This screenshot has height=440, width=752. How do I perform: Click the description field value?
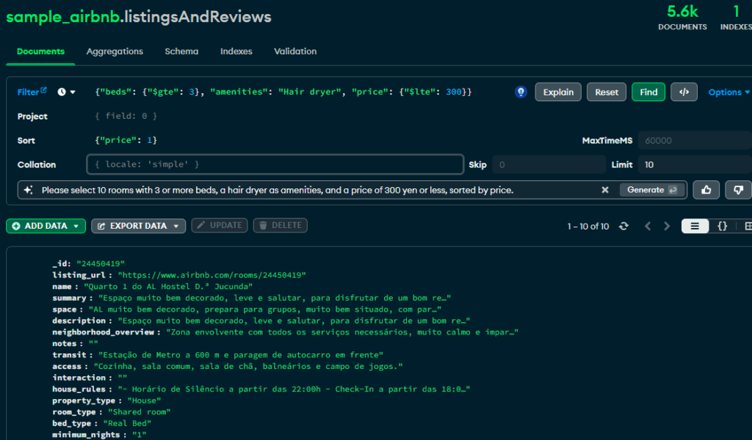(x=294, y=320)
